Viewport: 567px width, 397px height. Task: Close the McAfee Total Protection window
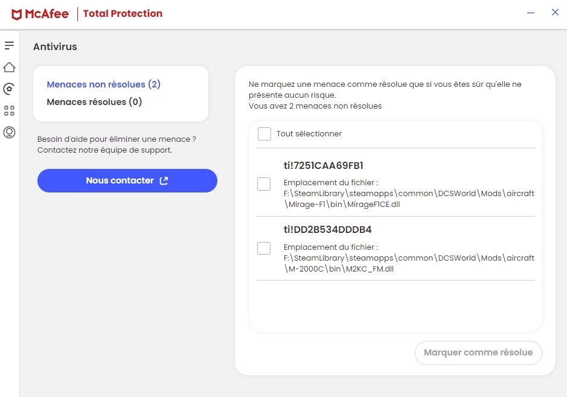click(x=555, y=13)
